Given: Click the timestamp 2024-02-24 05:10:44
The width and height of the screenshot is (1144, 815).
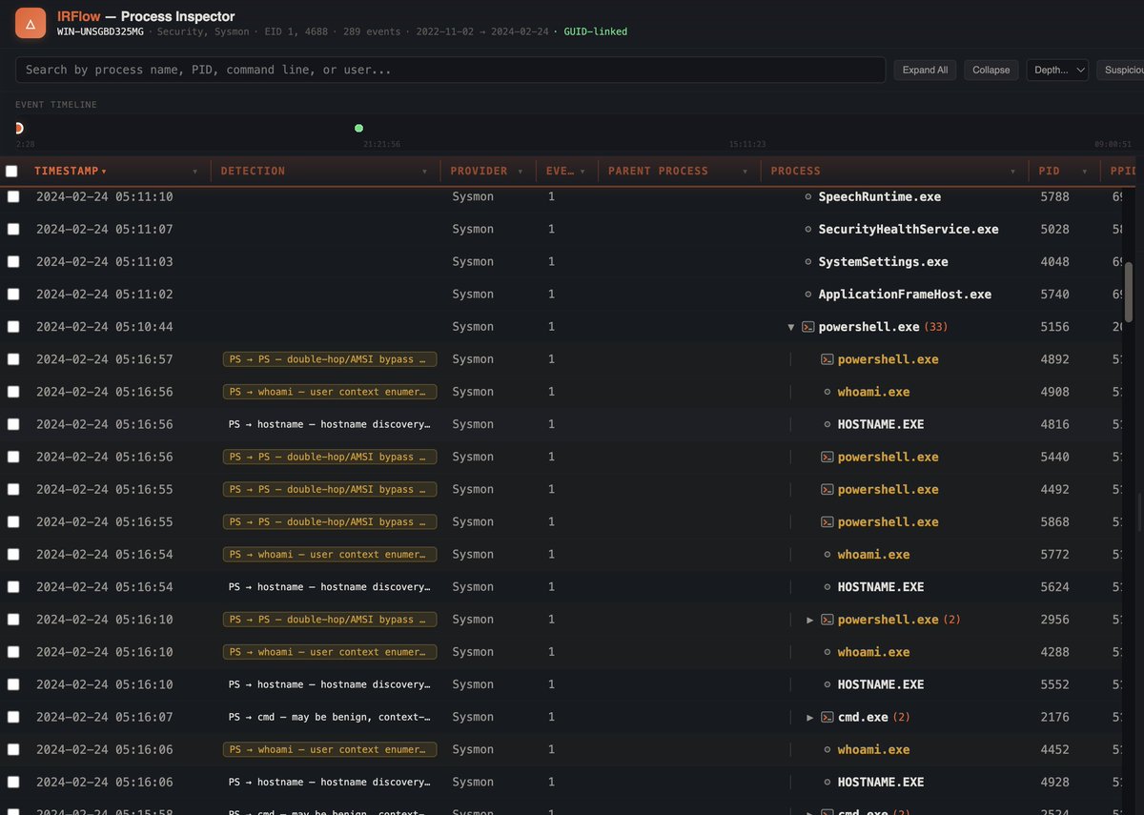Looking at the screenshot, I should (x=105, y=327).
